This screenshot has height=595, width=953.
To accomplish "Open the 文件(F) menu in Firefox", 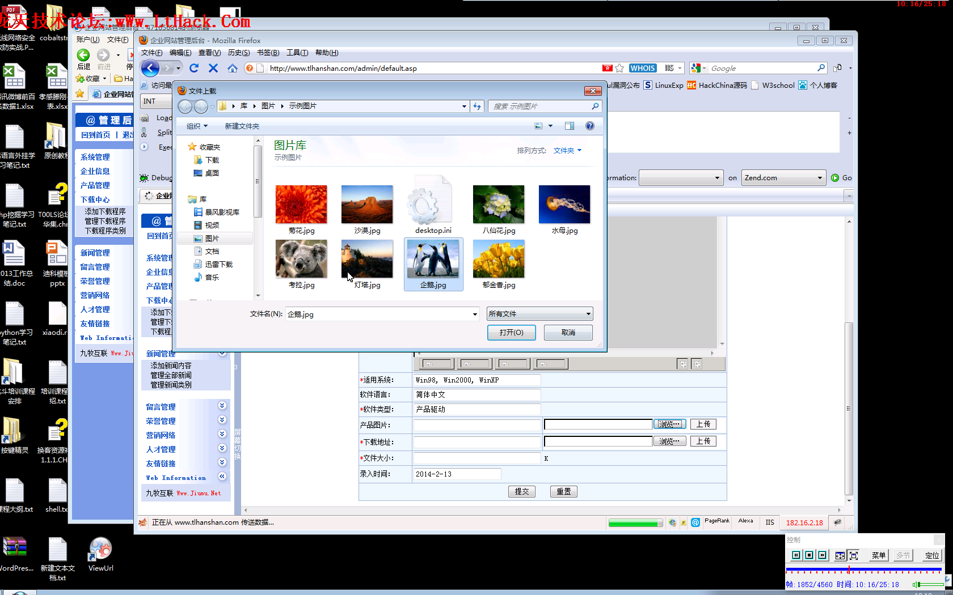I will pos(151,53).
